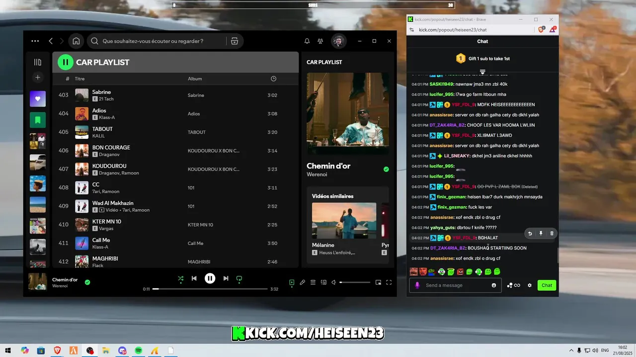
Task: Expand the Gift 1 sub leaderboard chevron
Action: click(482, 72)
